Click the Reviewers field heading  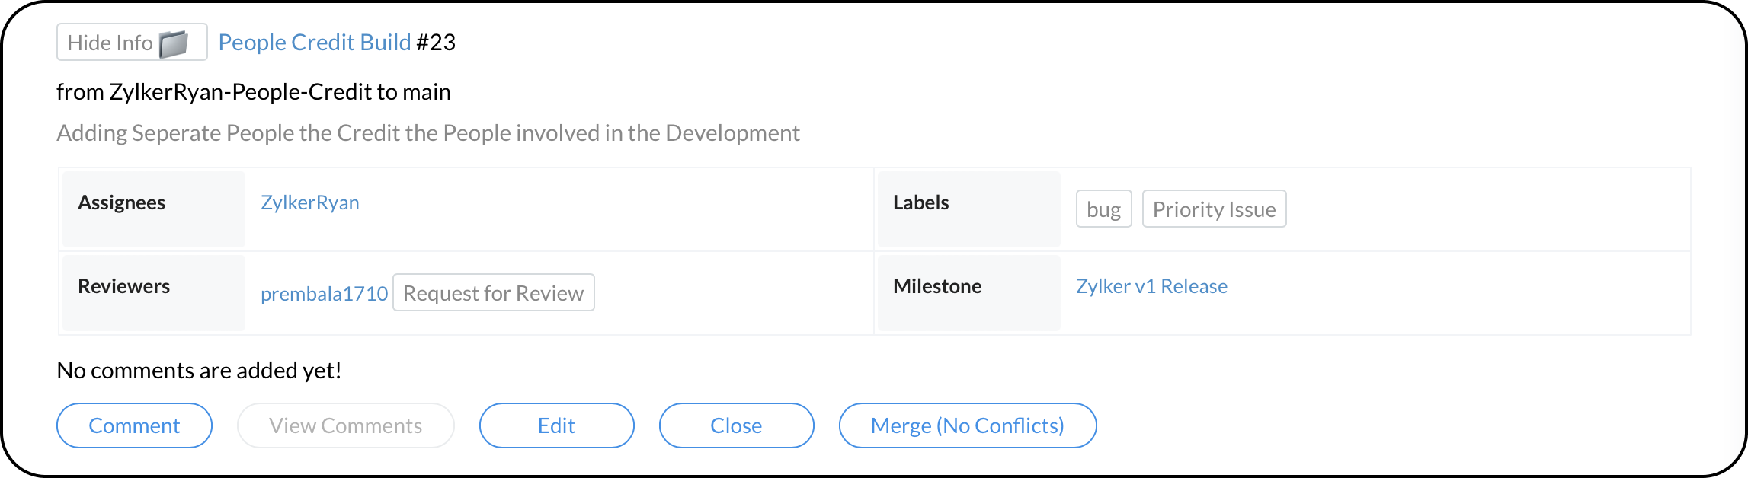124,286
